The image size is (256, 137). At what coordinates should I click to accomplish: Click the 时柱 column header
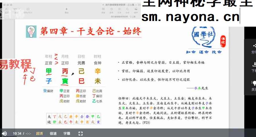[98, 56]
